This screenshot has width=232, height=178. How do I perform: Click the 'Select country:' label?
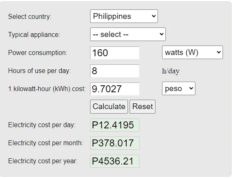point(30,16)
